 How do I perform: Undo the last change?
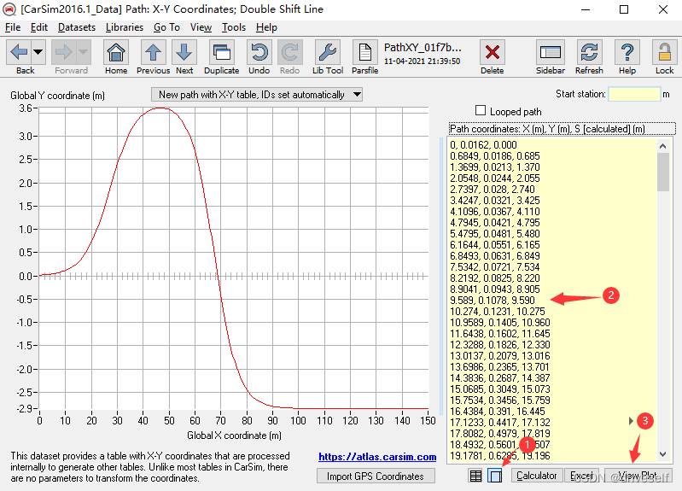[259, 52]
